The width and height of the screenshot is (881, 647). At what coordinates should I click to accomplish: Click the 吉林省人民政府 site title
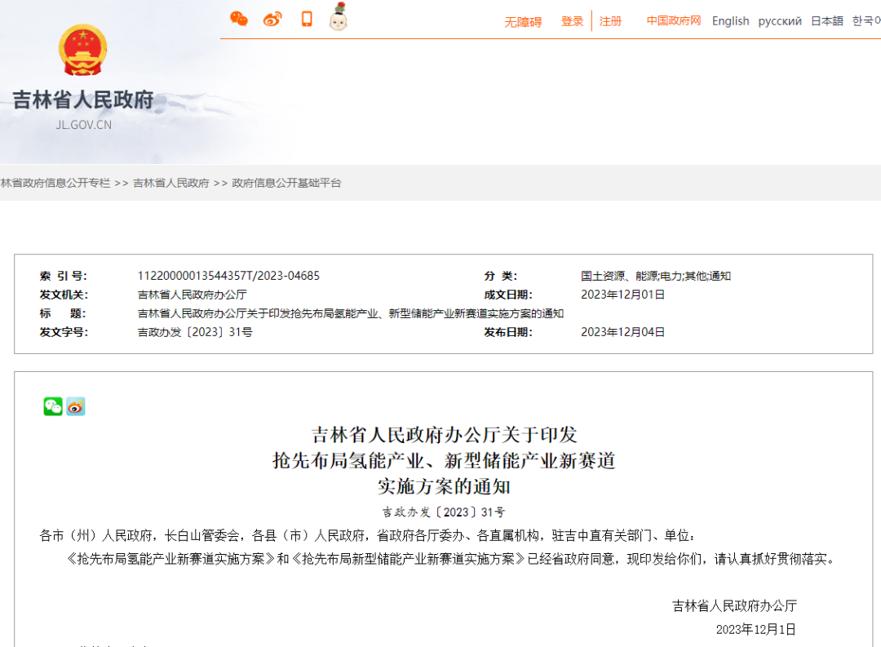(82, 100)
